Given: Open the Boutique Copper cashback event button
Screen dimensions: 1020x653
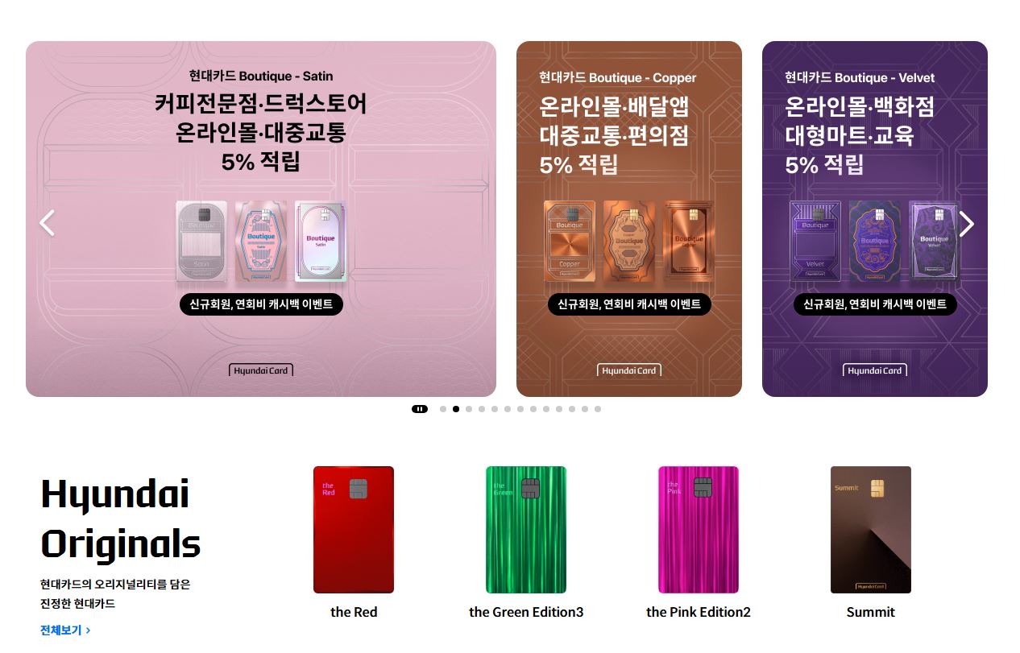Looking at the screenshot, I should point(629,304).
